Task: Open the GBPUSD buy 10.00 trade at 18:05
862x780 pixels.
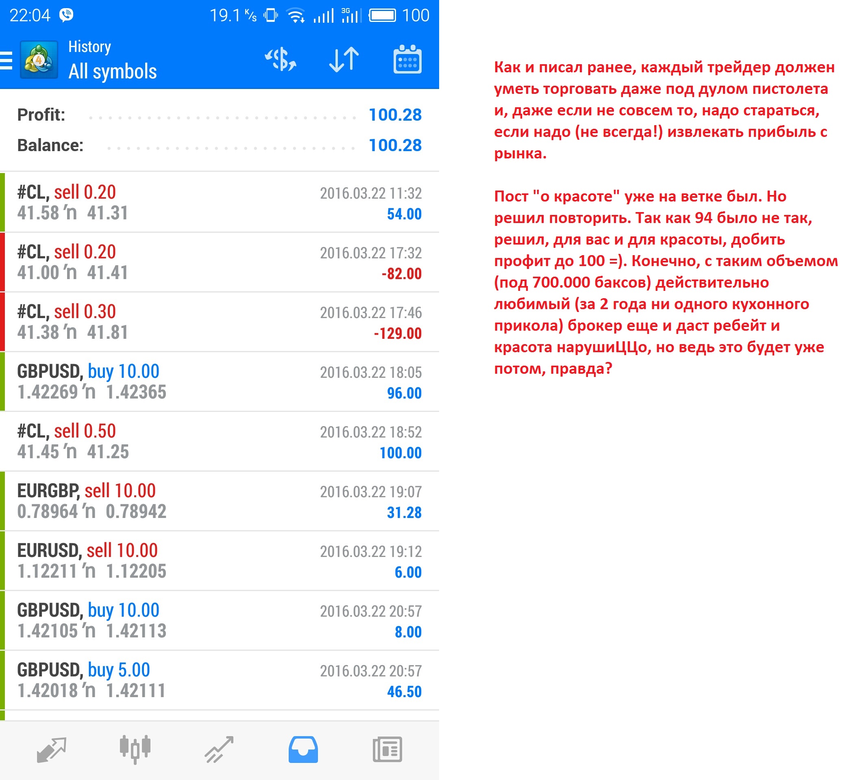Action: point(220,382)
